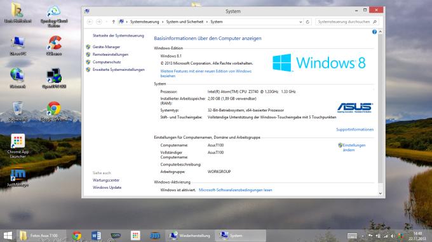This screenshot has height=242, width=432.
Task: Expand chevron after Systemsteuerung breadcrumb
Action: (163, 22)
